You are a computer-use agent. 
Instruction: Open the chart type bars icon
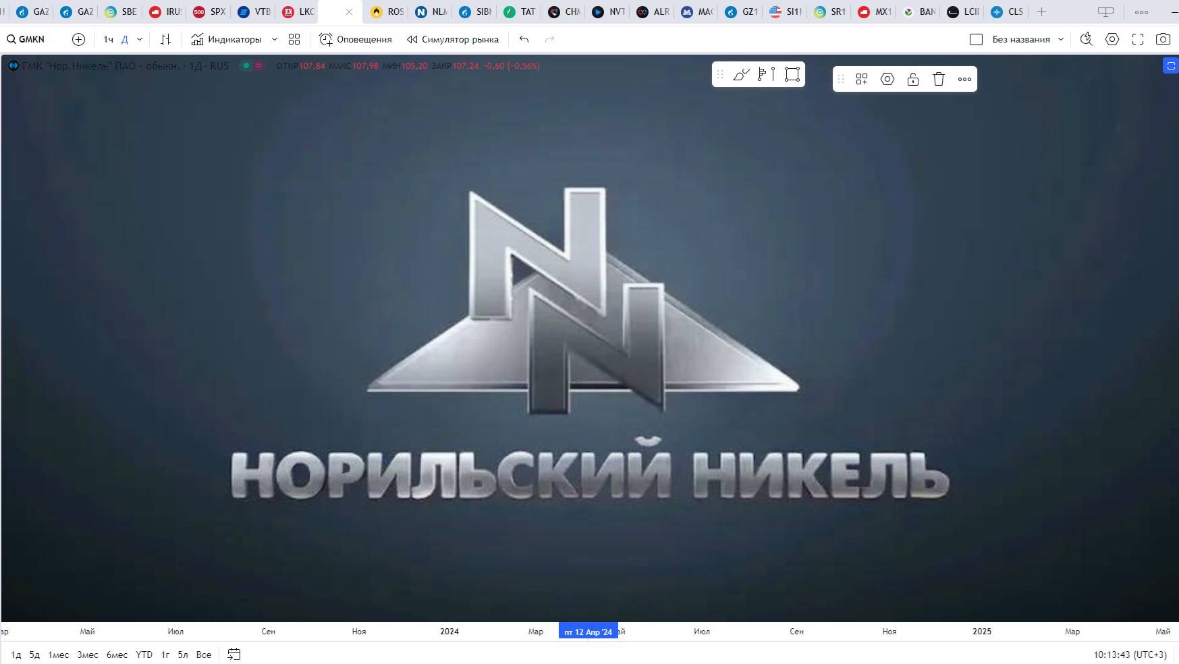(165, 39)
